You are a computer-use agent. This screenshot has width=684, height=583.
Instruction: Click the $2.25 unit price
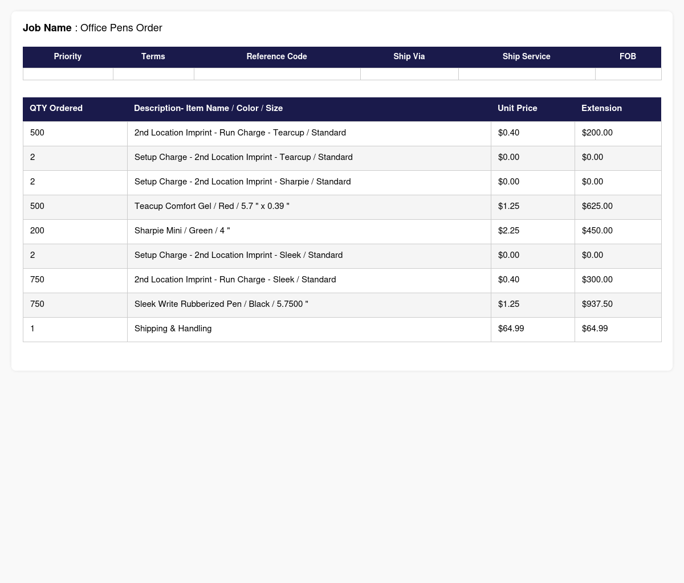click(508, 231)
